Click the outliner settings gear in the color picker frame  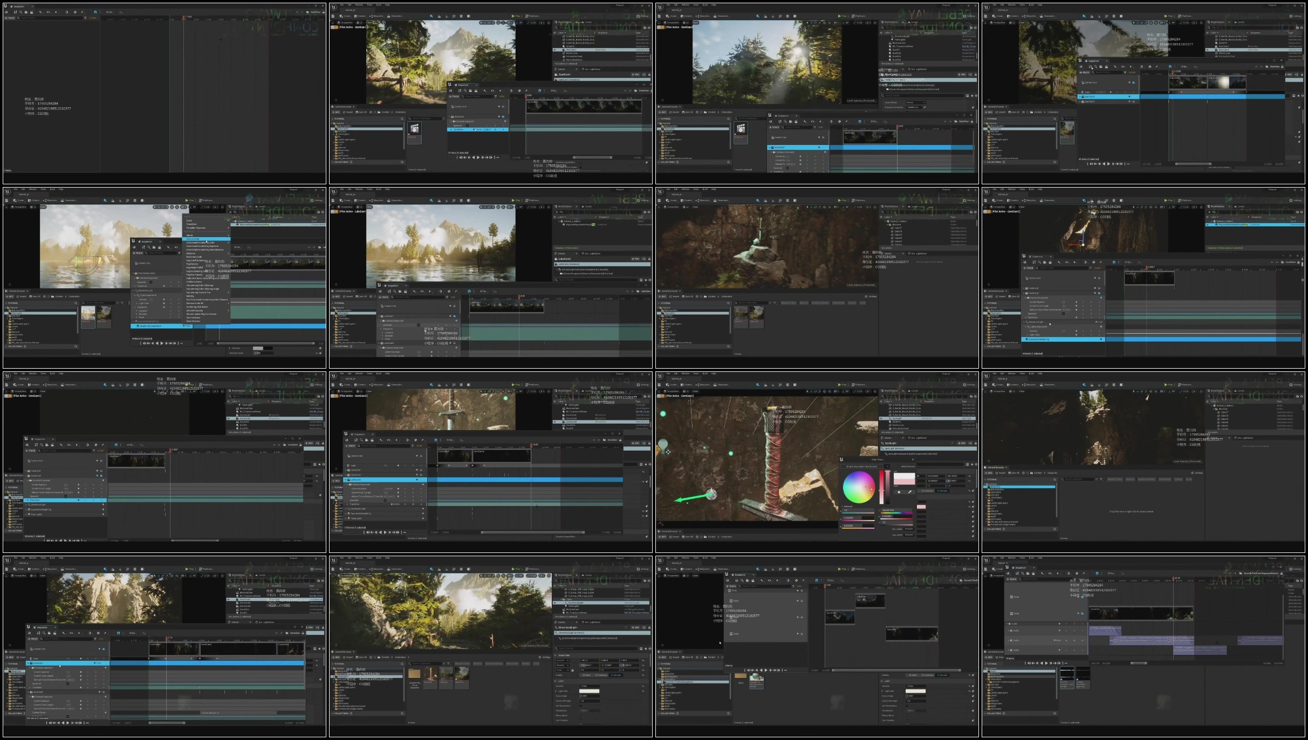click(975, 397)
